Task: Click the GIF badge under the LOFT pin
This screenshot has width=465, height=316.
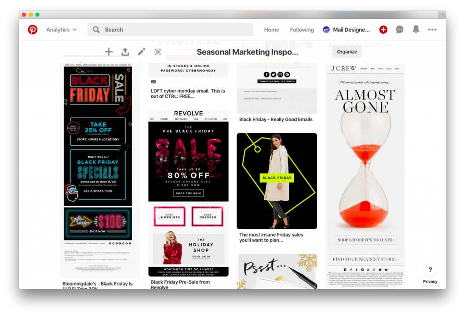Action: [x=153, y=82]
